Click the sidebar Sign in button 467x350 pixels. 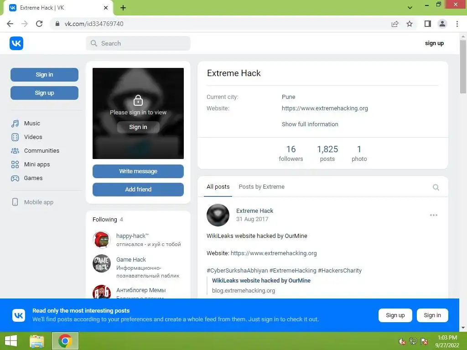click(44, 75)
